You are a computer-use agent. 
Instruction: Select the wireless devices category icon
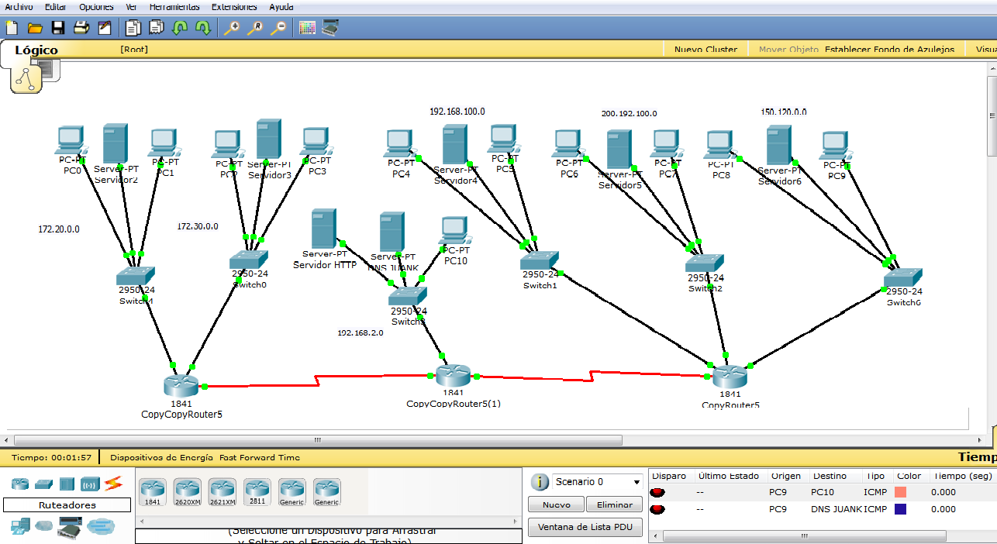[89, 484]
